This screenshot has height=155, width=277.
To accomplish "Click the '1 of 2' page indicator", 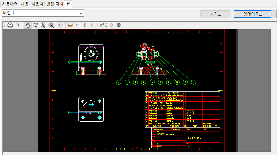I will [102, 25].
